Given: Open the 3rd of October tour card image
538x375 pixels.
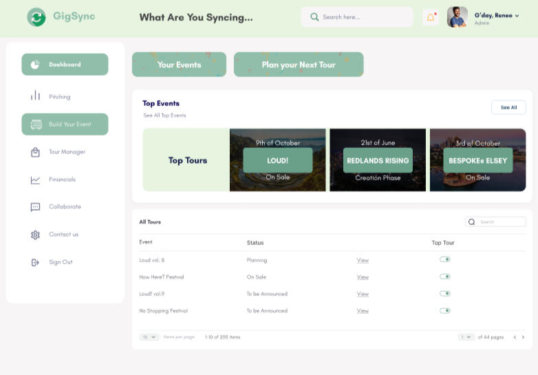Looking at the screenshot, I should pos(478,160).
